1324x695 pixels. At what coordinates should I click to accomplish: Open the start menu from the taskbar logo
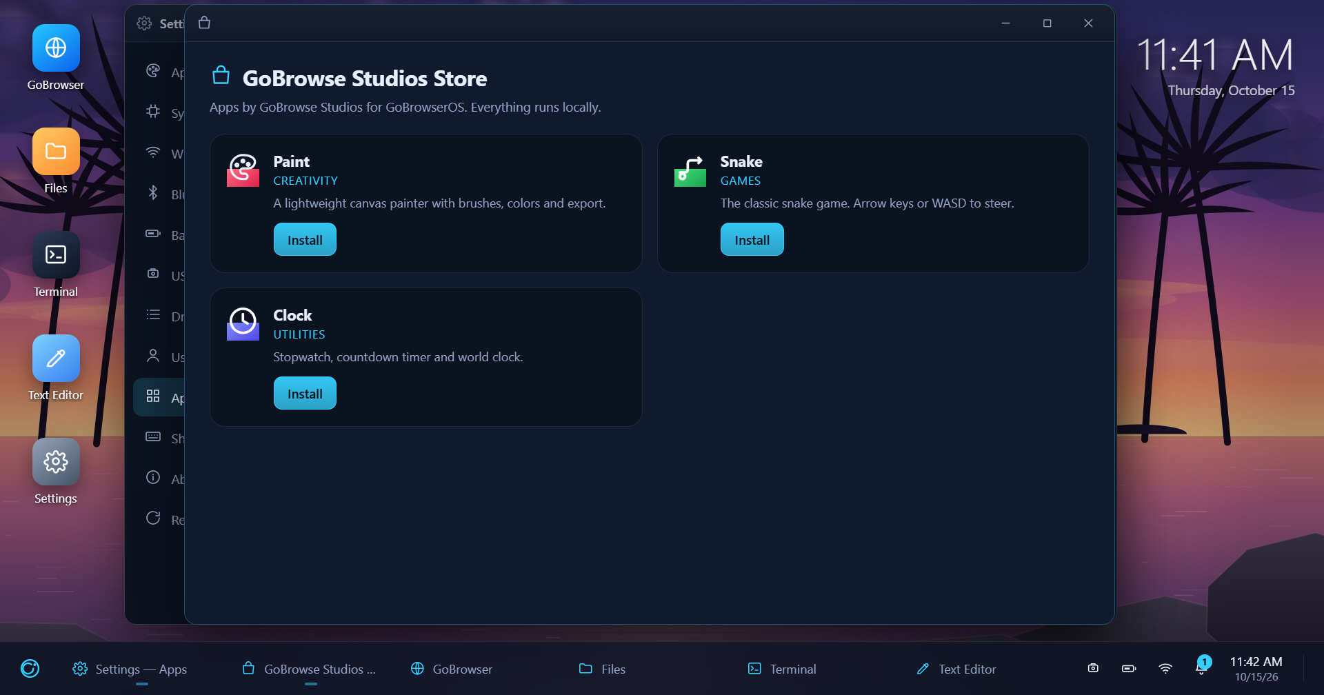(x=30, y=668)
